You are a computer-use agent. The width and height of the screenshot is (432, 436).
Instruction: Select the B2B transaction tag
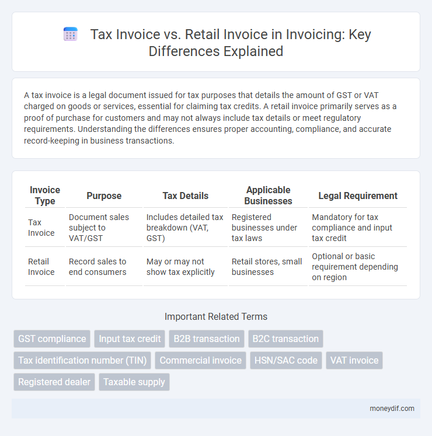[x=207, y=339]
